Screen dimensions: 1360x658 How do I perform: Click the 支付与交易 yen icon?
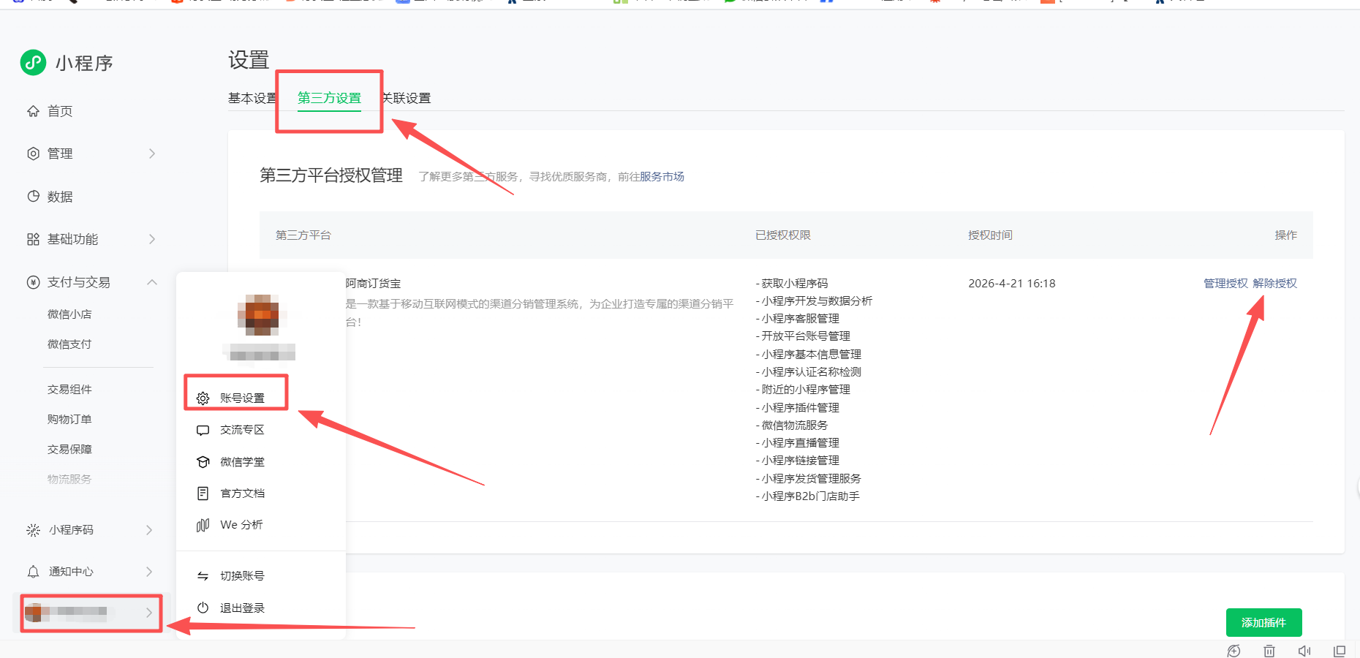click(x=33, y=282)
